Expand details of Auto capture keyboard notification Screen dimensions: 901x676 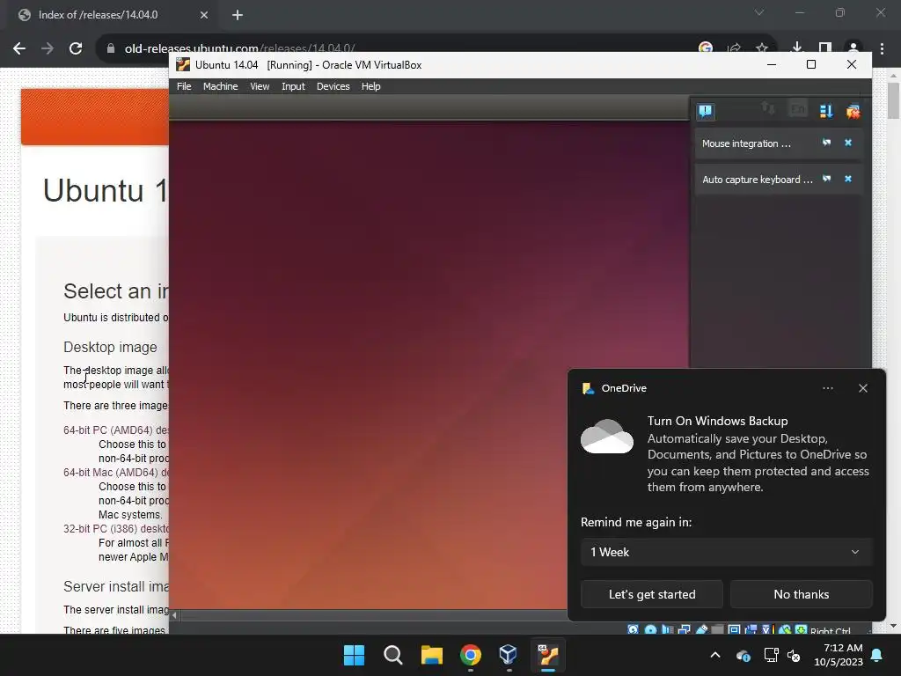tap(826, 179)
